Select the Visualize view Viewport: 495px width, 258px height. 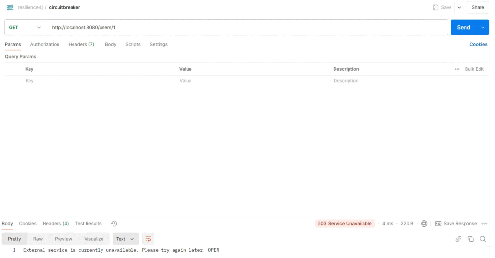pos(94,239)
